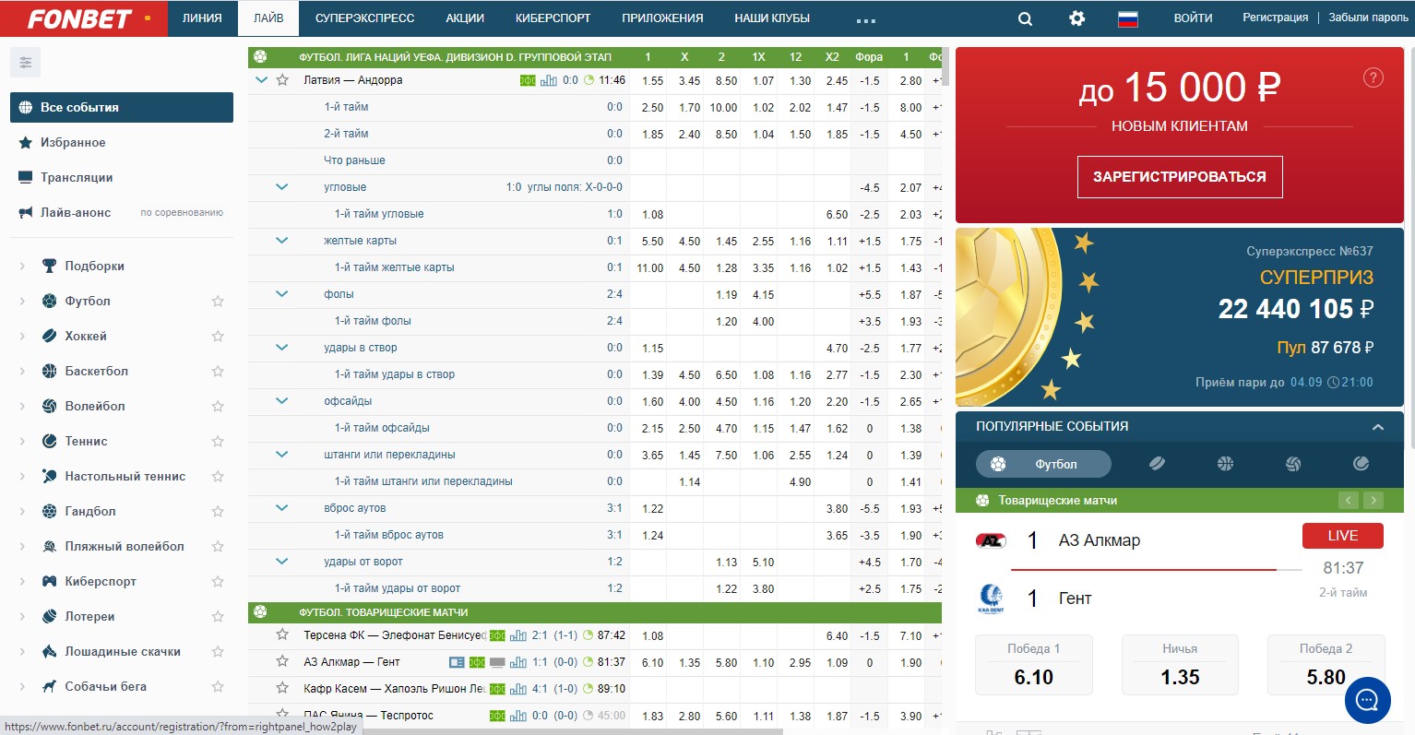The width and height of the screenshot is (1415, 735).
Task: Click the question mark on the red banner
Action: pos(1373,77)
